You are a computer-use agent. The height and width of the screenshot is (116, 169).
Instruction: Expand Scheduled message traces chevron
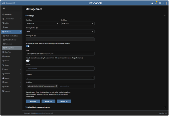pos(165,107)
